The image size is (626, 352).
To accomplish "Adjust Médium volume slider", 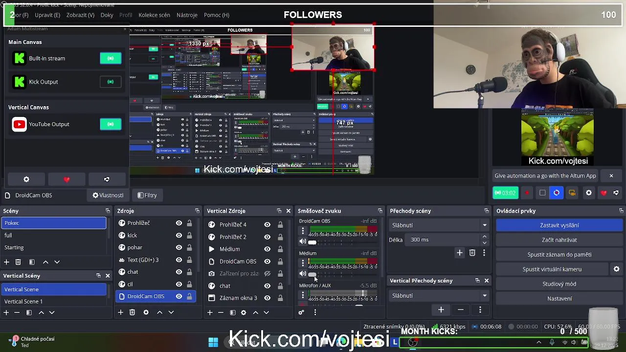I will pyautogui.click(x=312, y=274).
